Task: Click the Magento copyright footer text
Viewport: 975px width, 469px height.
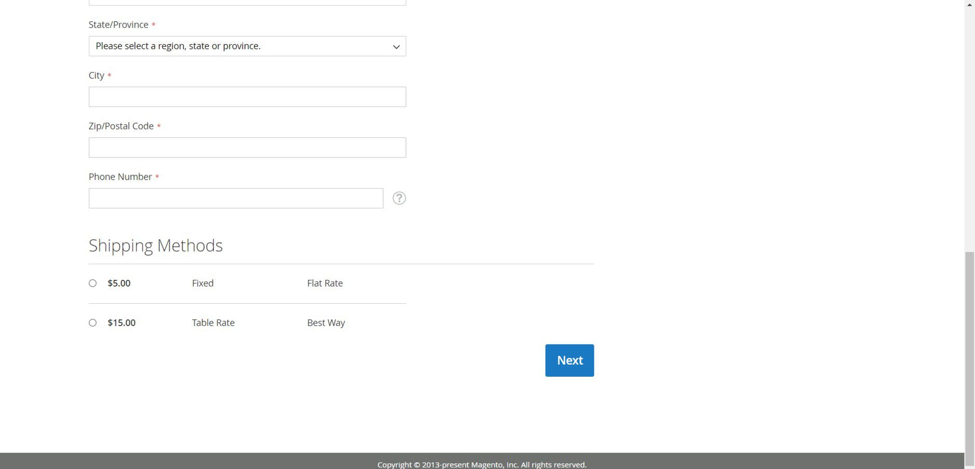Action: tap(481, 464)
